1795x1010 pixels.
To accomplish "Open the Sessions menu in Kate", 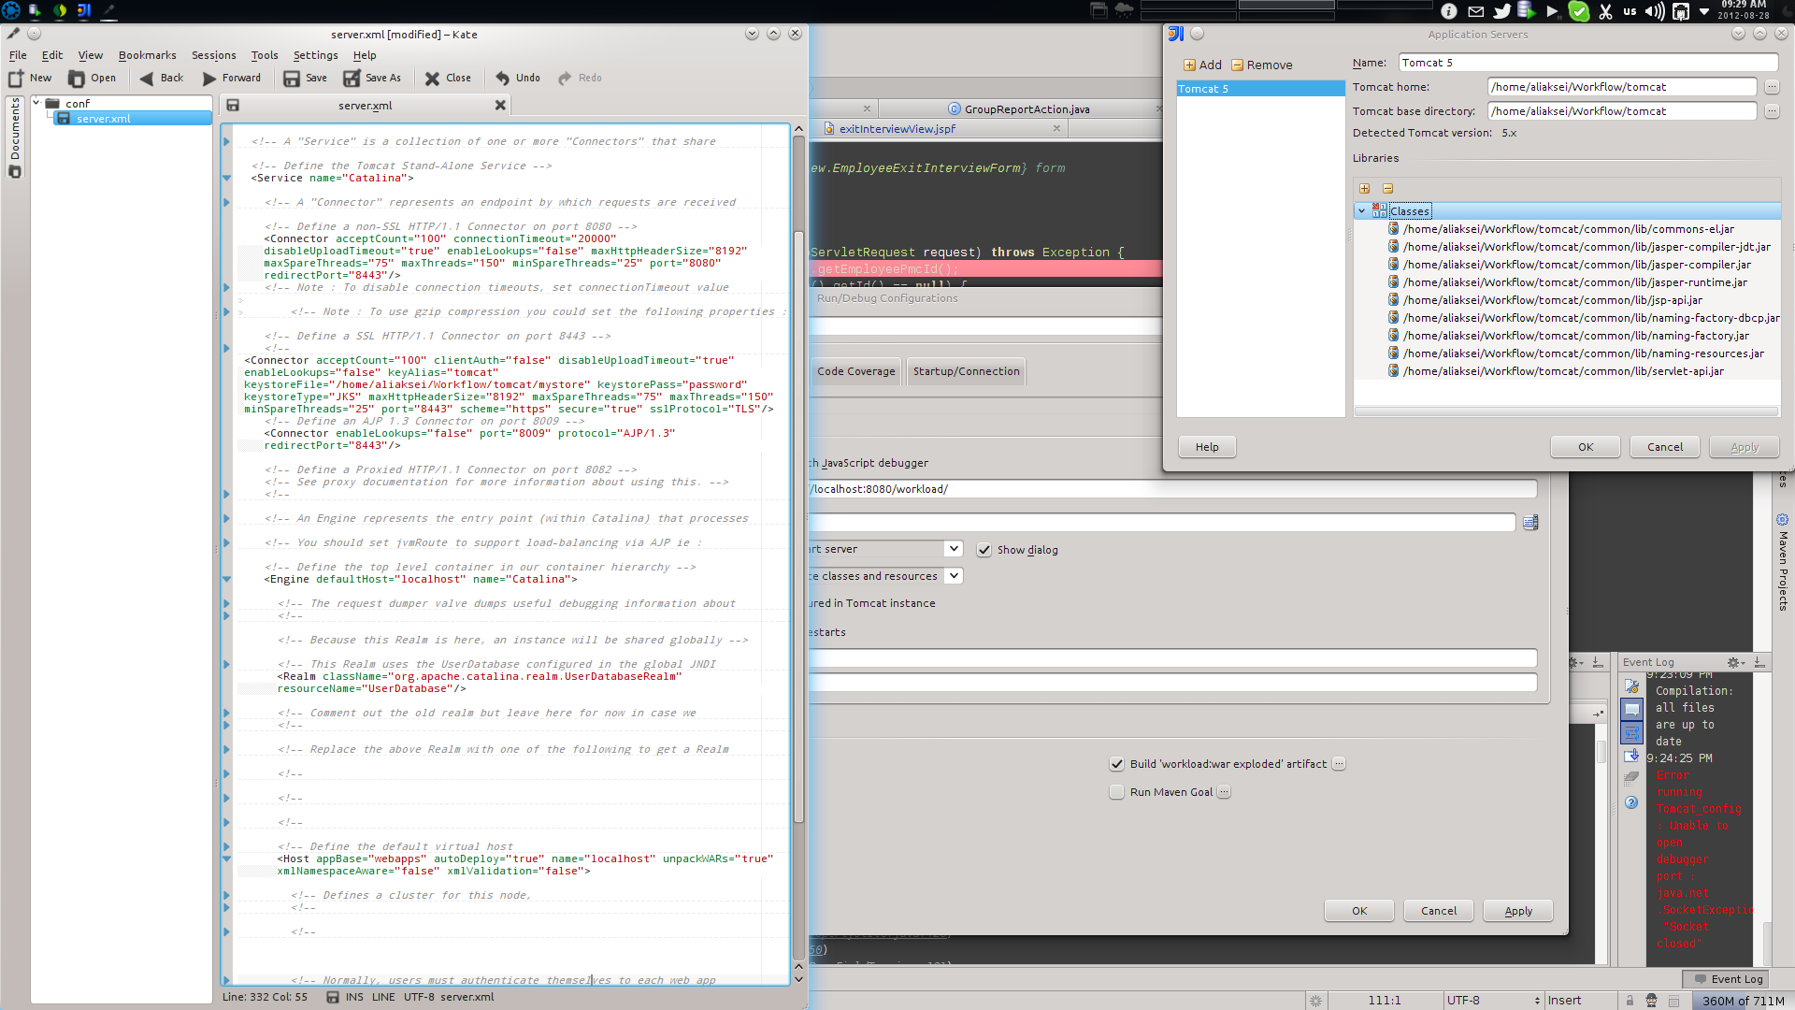I will [213, 55].
